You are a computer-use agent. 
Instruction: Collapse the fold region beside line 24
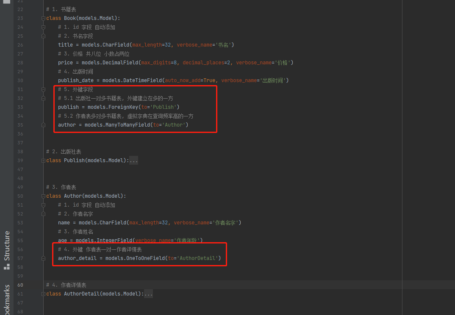coord(43,27)
